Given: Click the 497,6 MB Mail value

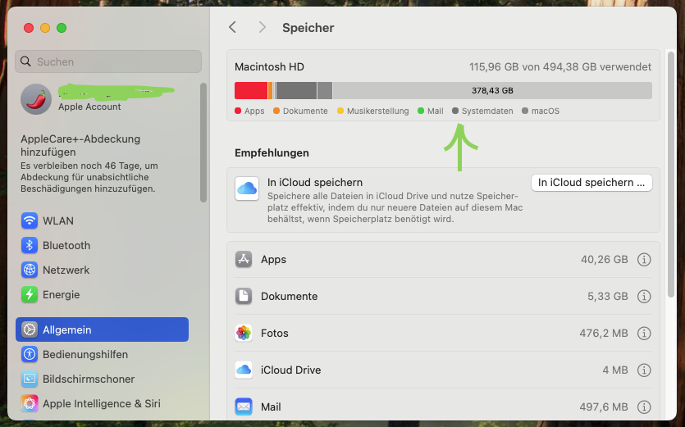Looking at the screenshot, I should pyautogui.click(x=604, y=407).
